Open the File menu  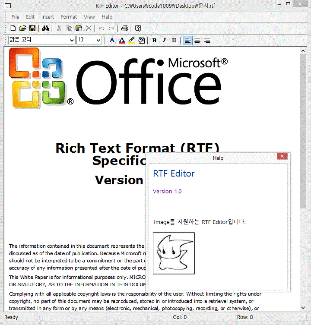pyautogui.click(x=16, y=17)
